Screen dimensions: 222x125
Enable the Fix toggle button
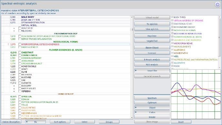(35, 122)
